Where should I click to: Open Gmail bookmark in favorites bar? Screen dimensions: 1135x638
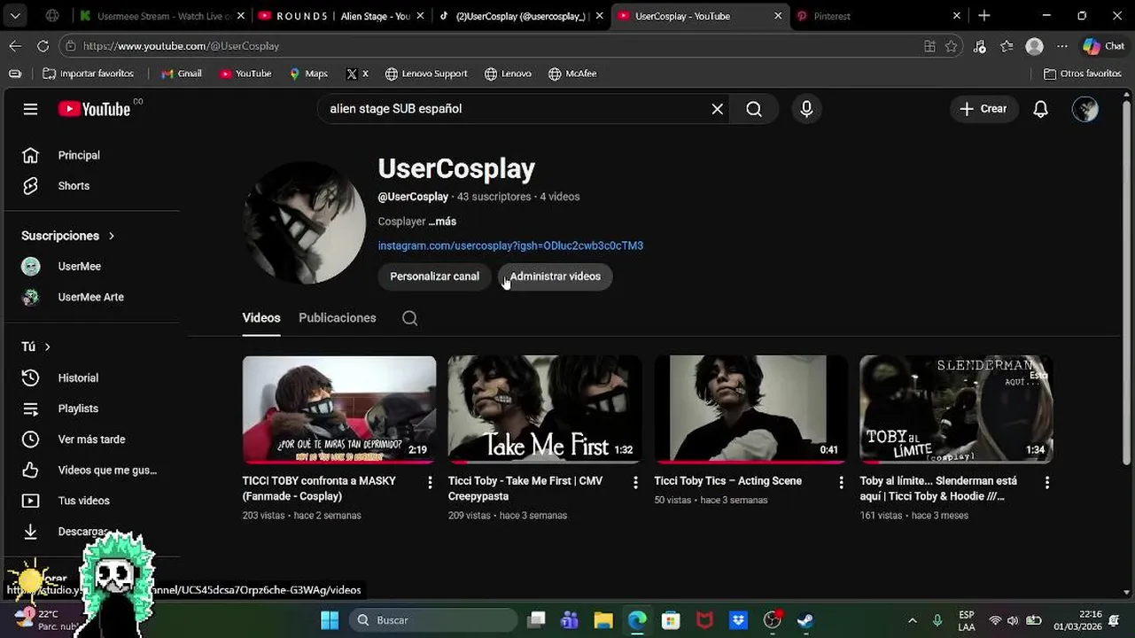[182, 74]
